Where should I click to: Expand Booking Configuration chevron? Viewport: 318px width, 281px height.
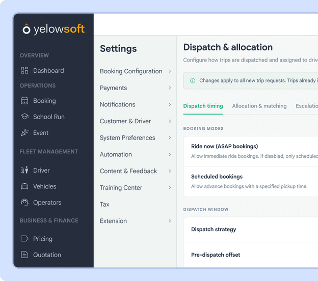170,71
